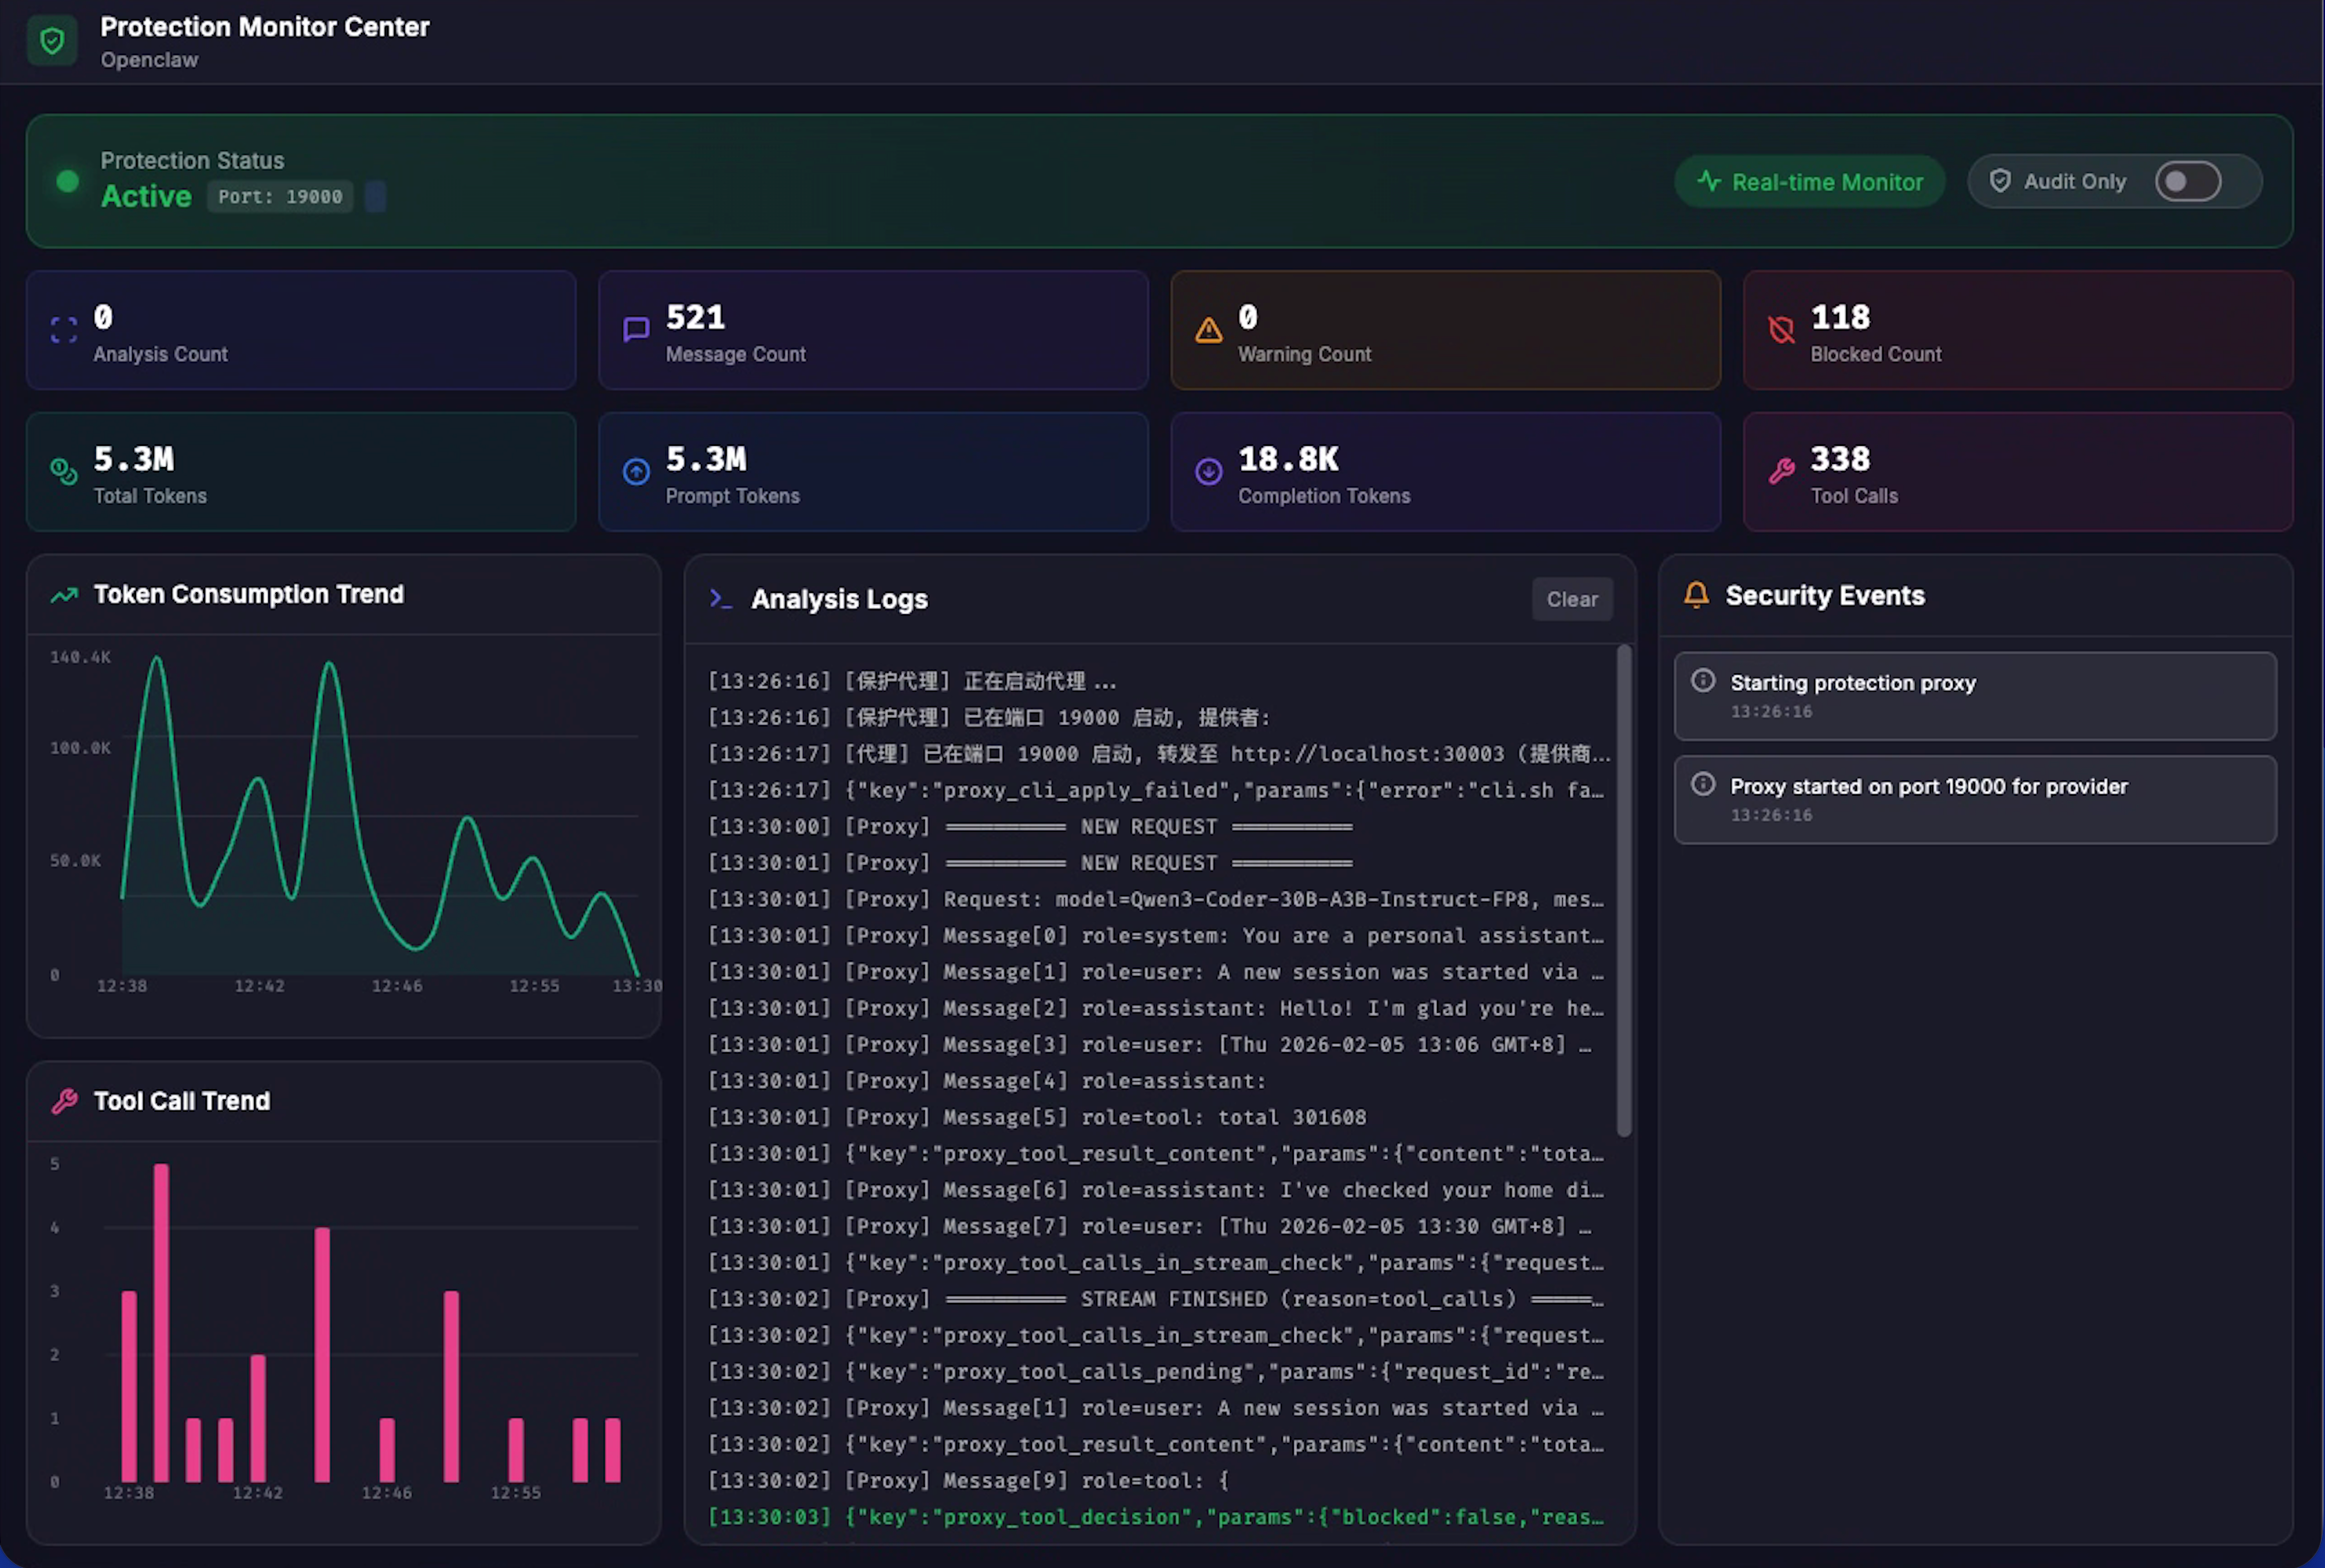Click the green Protection Status indicator dot
The image size is (2325, 1568).
click(67, 181)
